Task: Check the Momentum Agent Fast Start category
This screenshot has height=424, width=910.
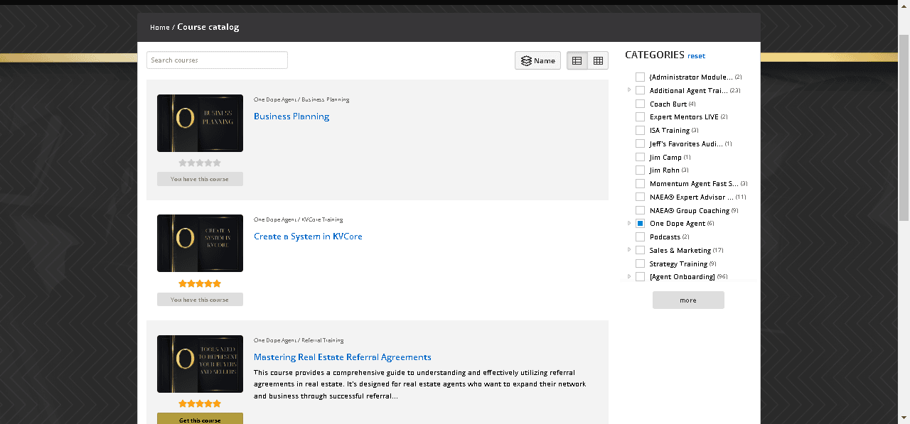Action: pyautogui.click(x=641, y=184)
